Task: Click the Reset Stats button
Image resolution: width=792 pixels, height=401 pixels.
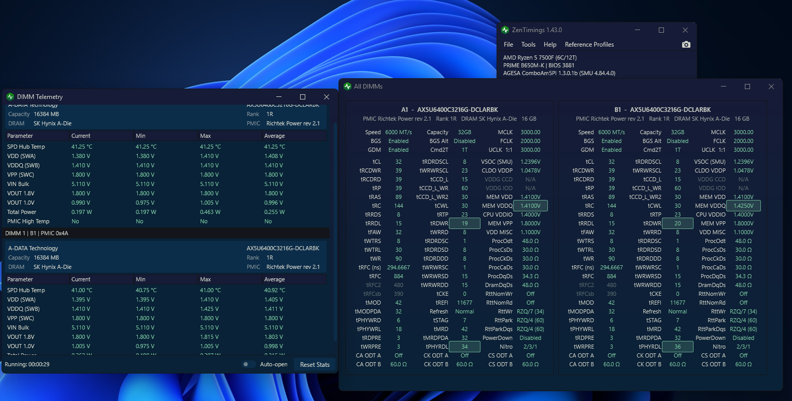Action: coord(315,365)
